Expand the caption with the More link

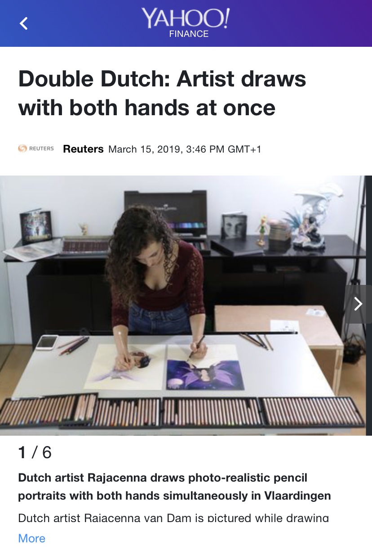coord(31,538)
